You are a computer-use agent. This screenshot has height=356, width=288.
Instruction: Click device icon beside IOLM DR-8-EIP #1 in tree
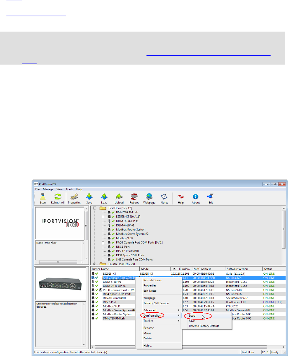pos(109,221)
